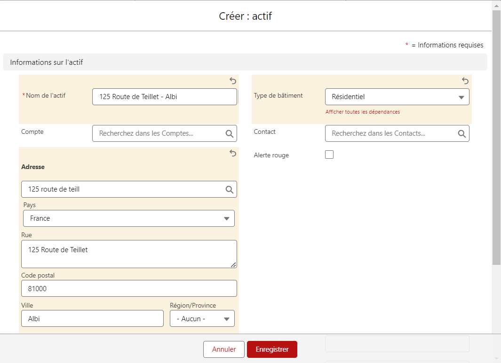Screen dimensions: 501x363
Task: Cancel with the Annuler button
Action: coord(224,349)
